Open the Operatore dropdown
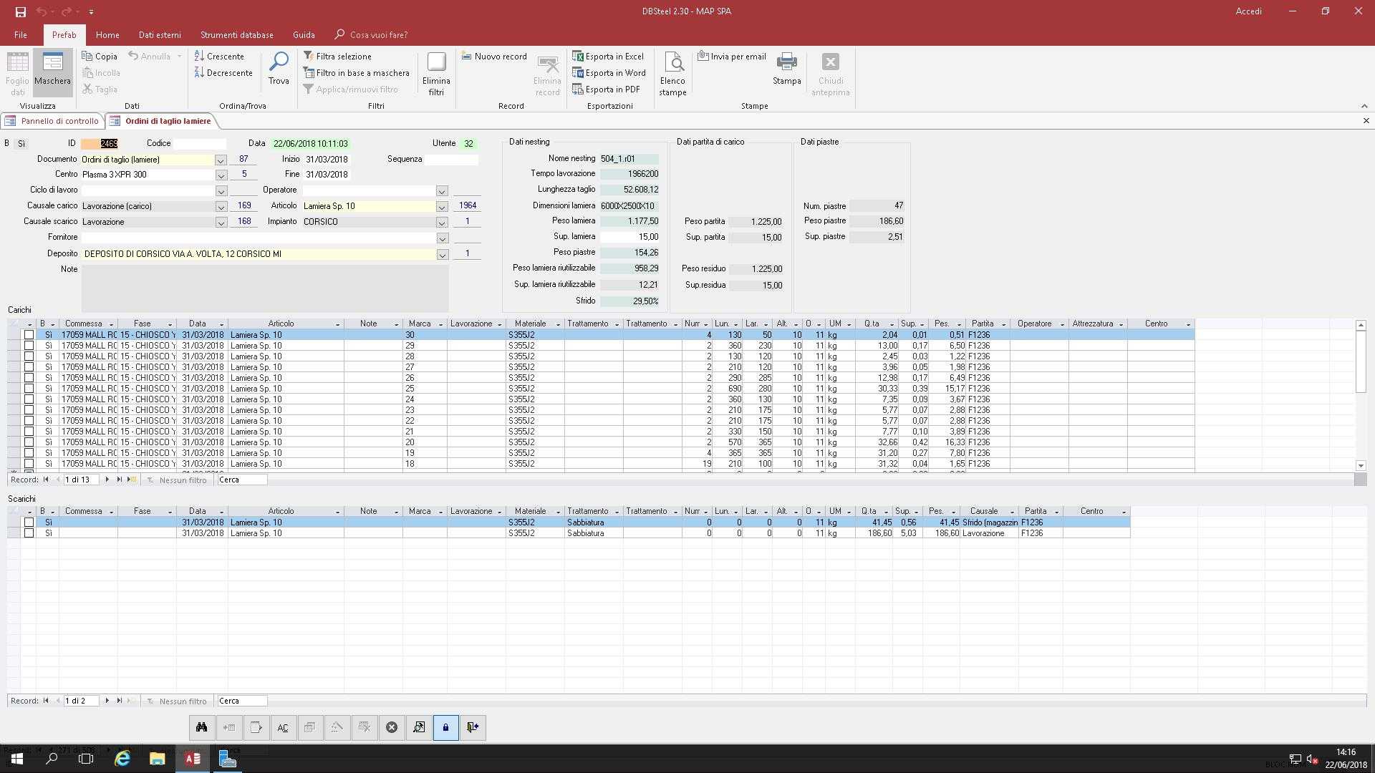 tap(442, 190)
